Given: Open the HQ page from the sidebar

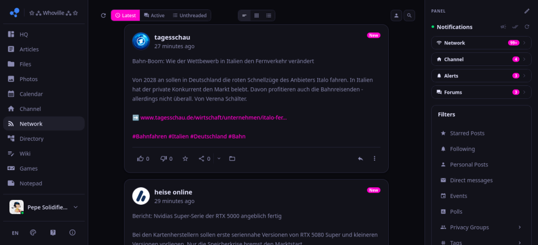Looking at the screenshot, I should coord(44,34).
